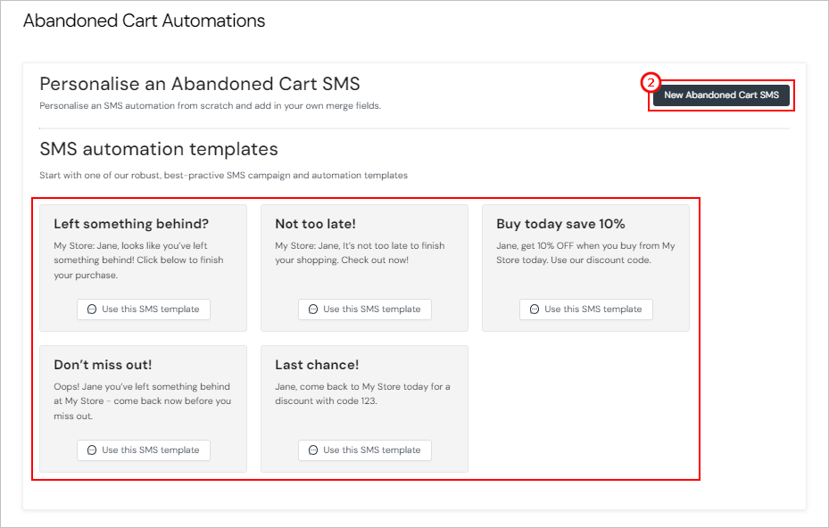The height and width of the screenshot is (528, 829).
Task: Click the chat icon in 'Left something behind?' button
Action: tap(92, 309)
